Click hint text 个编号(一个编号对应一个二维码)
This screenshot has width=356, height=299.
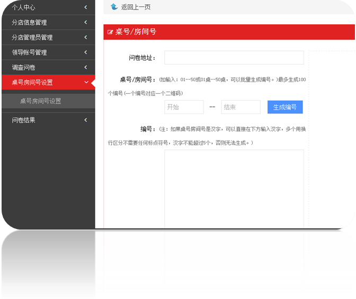(x=145, y=93)
